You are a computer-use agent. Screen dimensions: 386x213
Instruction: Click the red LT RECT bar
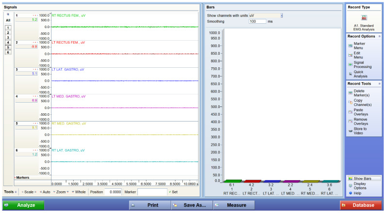click(x=252, y=181)
